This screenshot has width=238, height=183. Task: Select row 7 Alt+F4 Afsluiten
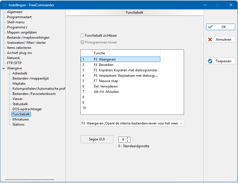click(x=121, y=92)
